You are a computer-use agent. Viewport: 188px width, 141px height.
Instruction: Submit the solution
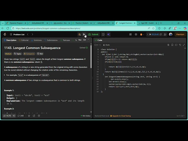(93, 35)
